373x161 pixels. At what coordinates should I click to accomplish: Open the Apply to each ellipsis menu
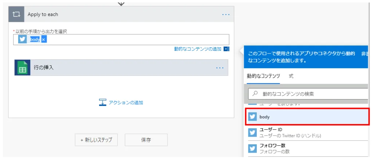click(226, 15)
